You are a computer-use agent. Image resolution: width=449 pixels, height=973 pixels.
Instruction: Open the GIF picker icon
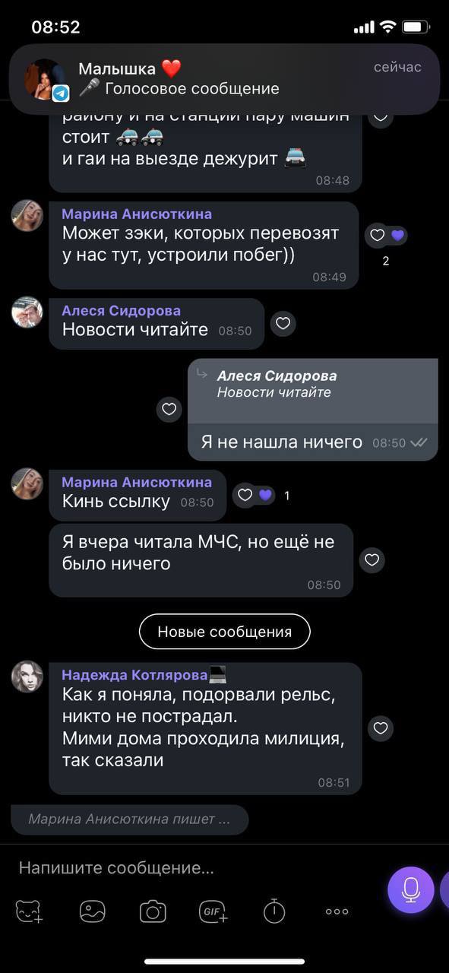pyautogui.click(x=213, y=911)
